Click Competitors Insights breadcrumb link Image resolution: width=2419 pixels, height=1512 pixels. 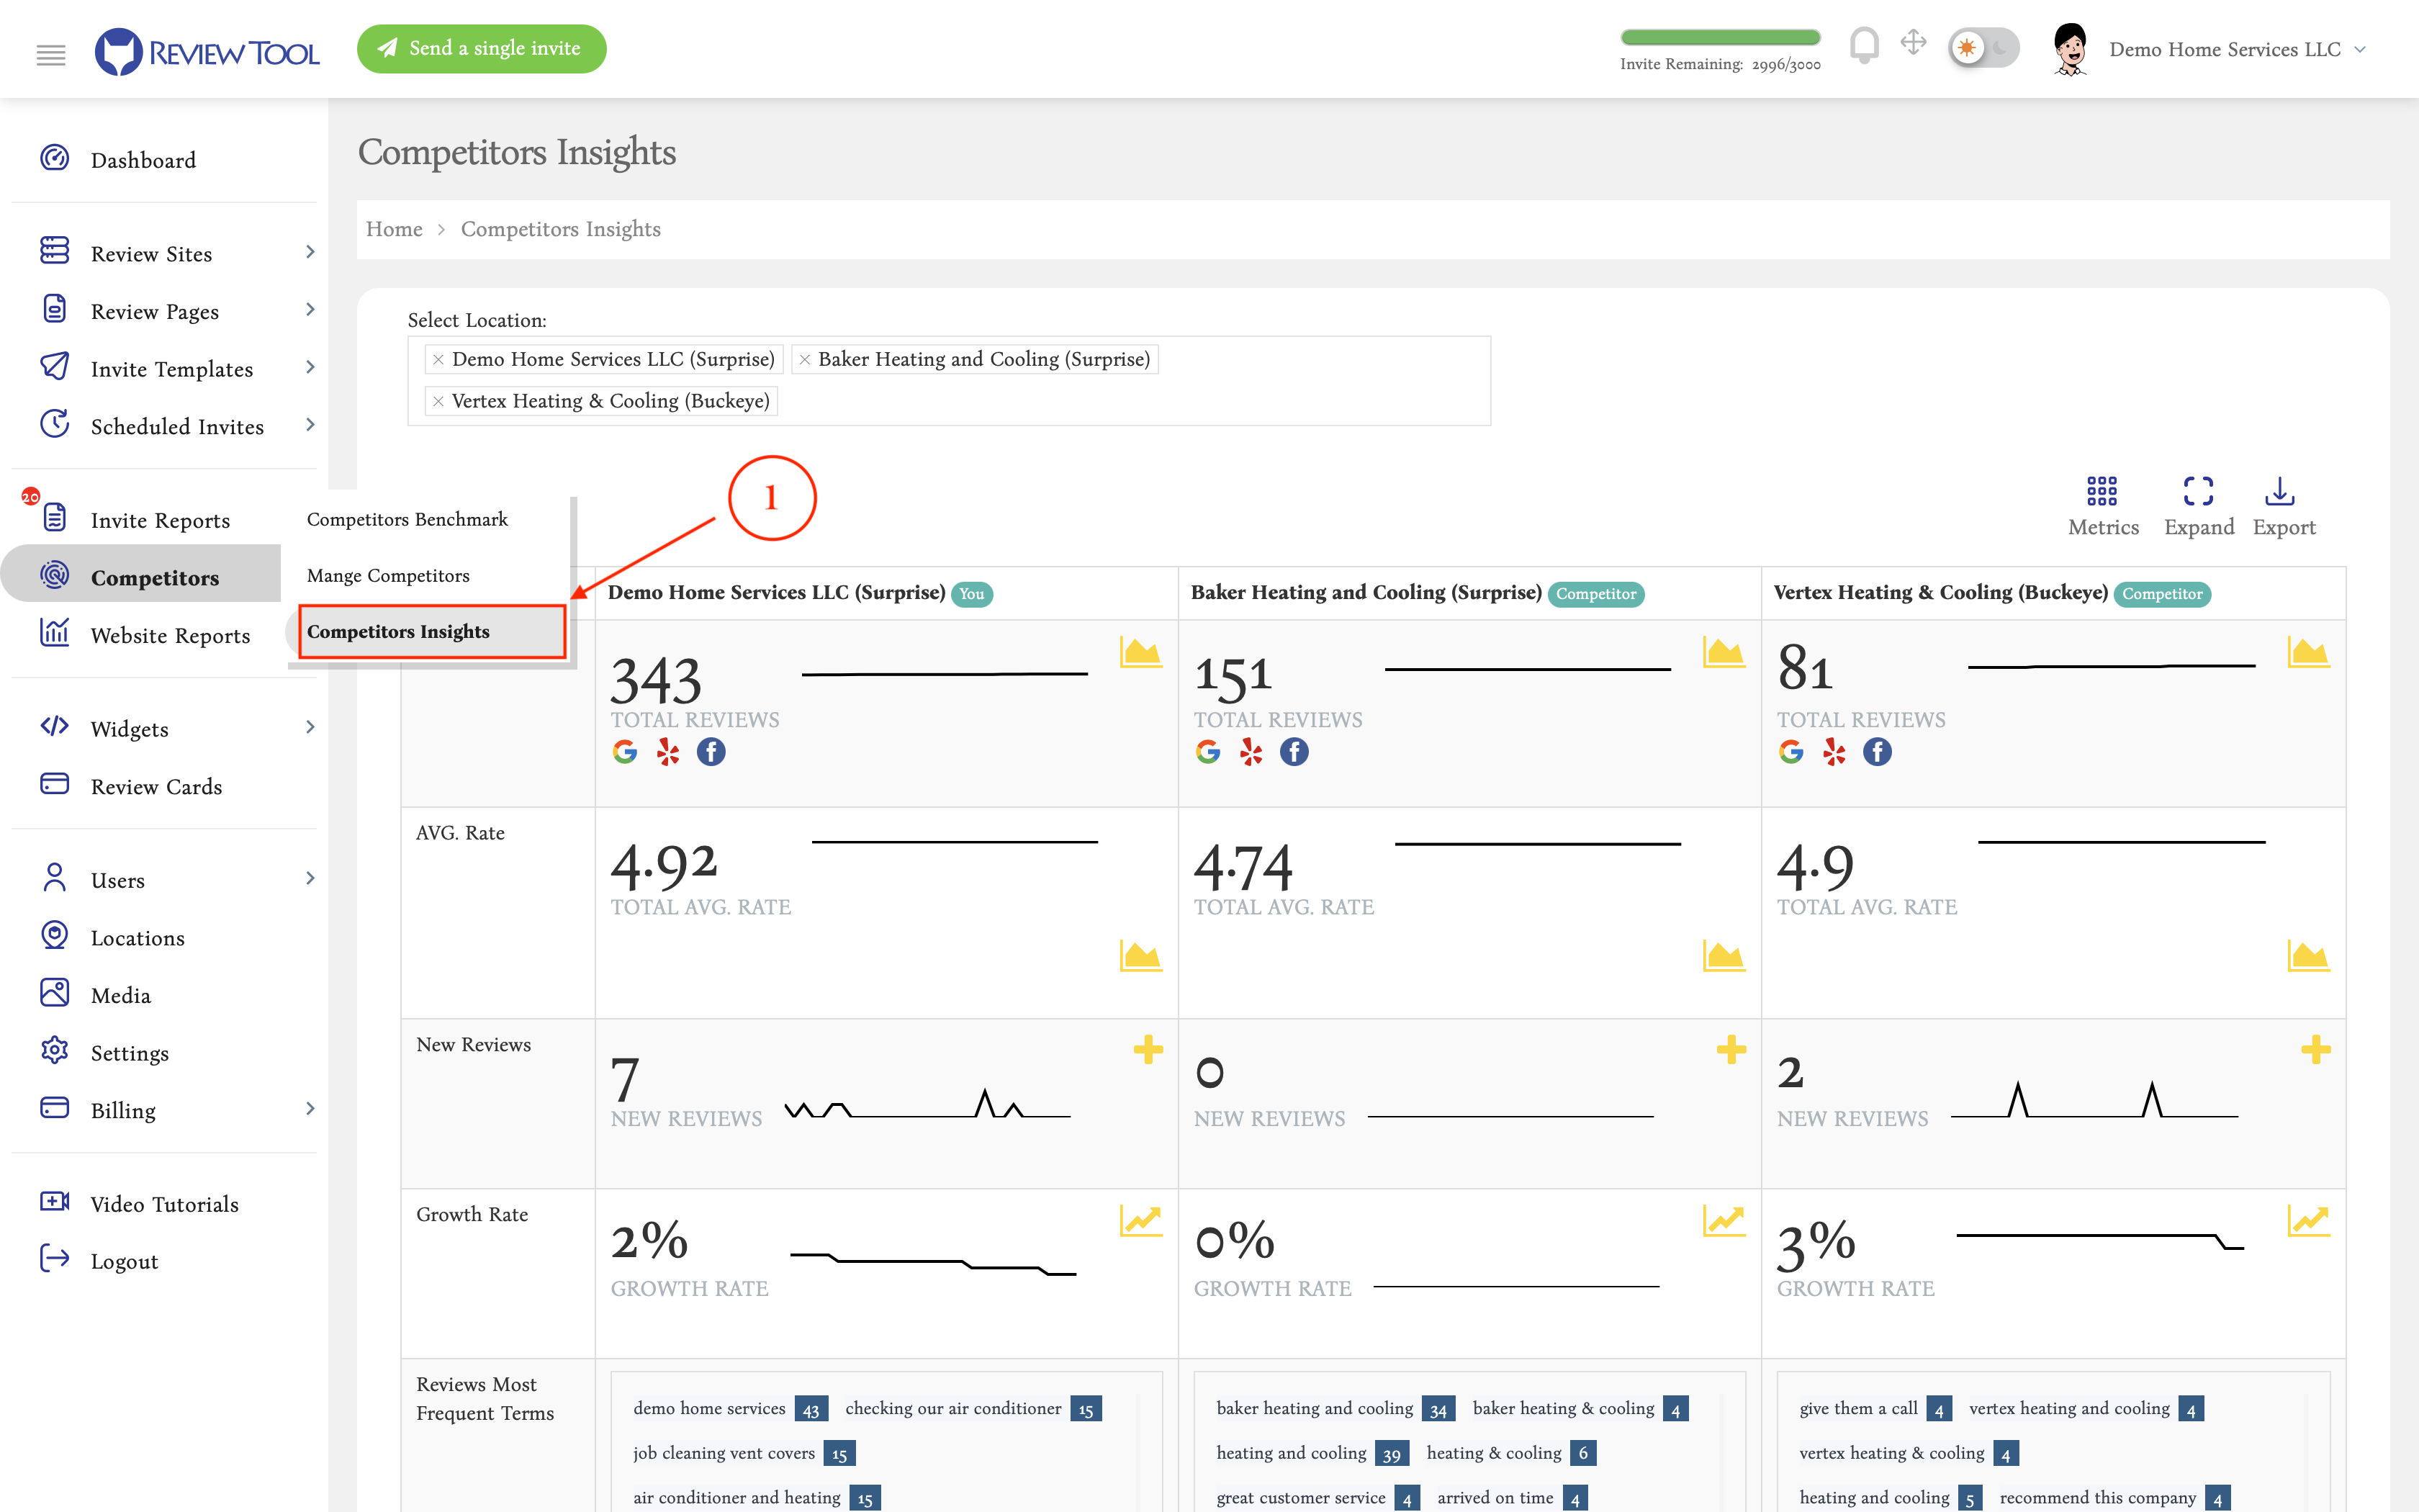coord(561,229)
